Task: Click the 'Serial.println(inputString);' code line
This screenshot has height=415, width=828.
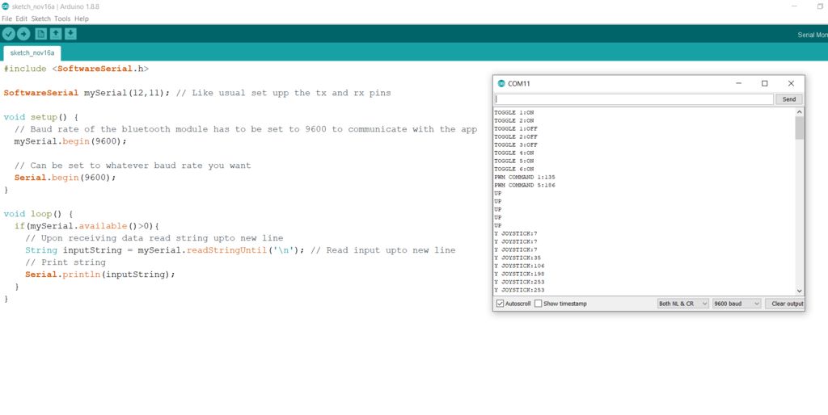Action: coord(99,275)
